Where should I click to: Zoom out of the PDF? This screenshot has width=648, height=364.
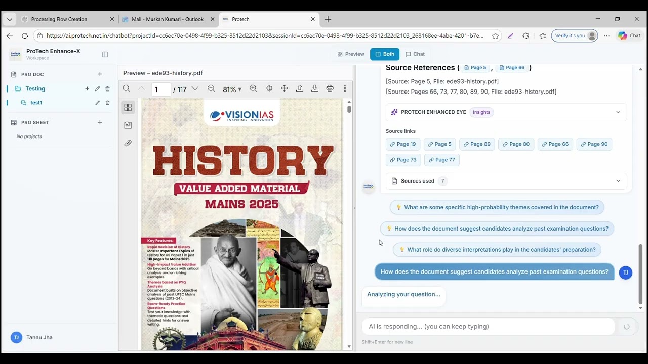click(x=211, y=88)
